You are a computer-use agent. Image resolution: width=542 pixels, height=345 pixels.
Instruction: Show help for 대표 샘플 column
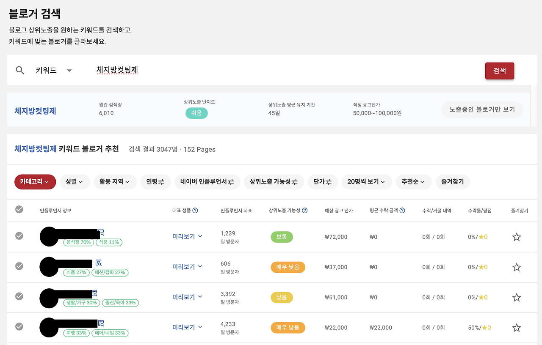click(x=195, y=211)
